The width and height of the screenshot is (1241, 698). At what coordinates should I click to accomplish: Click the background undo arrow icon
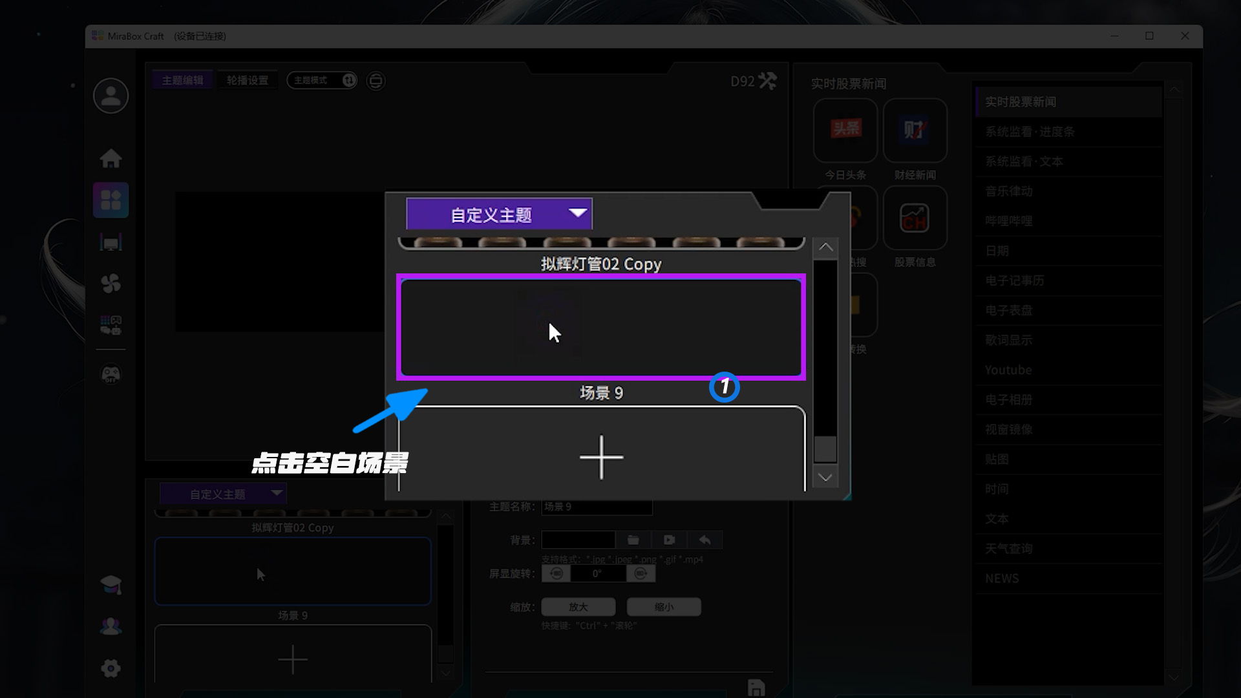click(705, 540)
